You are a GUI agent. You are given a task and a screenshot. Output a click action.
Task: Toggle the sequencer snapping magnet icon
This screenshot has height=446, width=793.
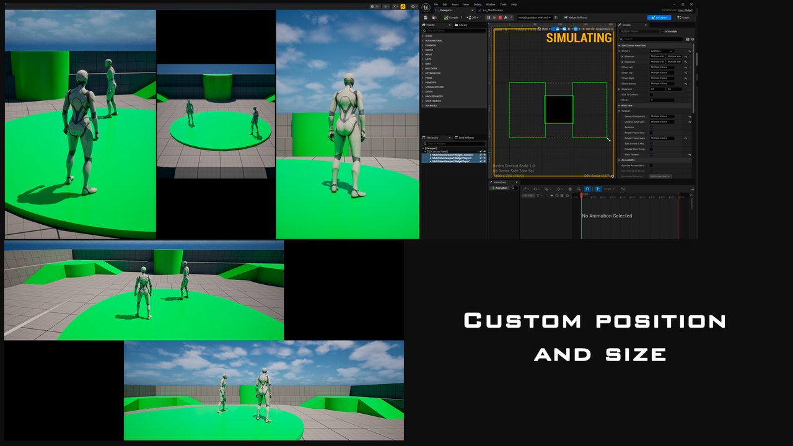pyautogui.click(x=587, y=189)
